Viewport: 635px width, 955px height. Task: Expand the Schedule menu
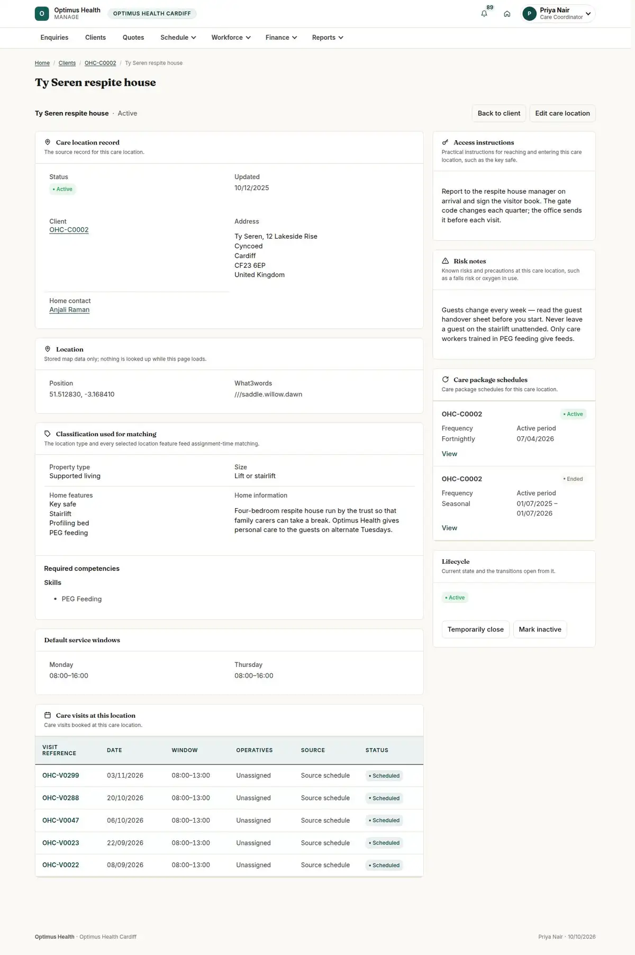[x=178, y=38]
